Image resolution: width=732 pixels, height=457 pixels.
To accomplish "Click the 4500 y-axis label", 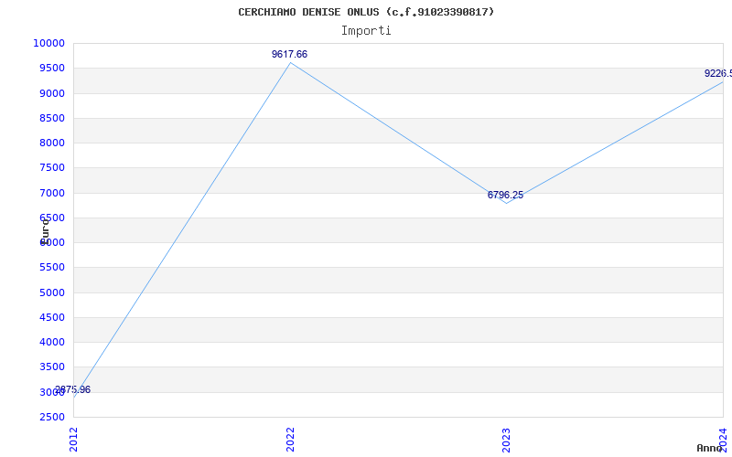I will (x=51, y=317).
